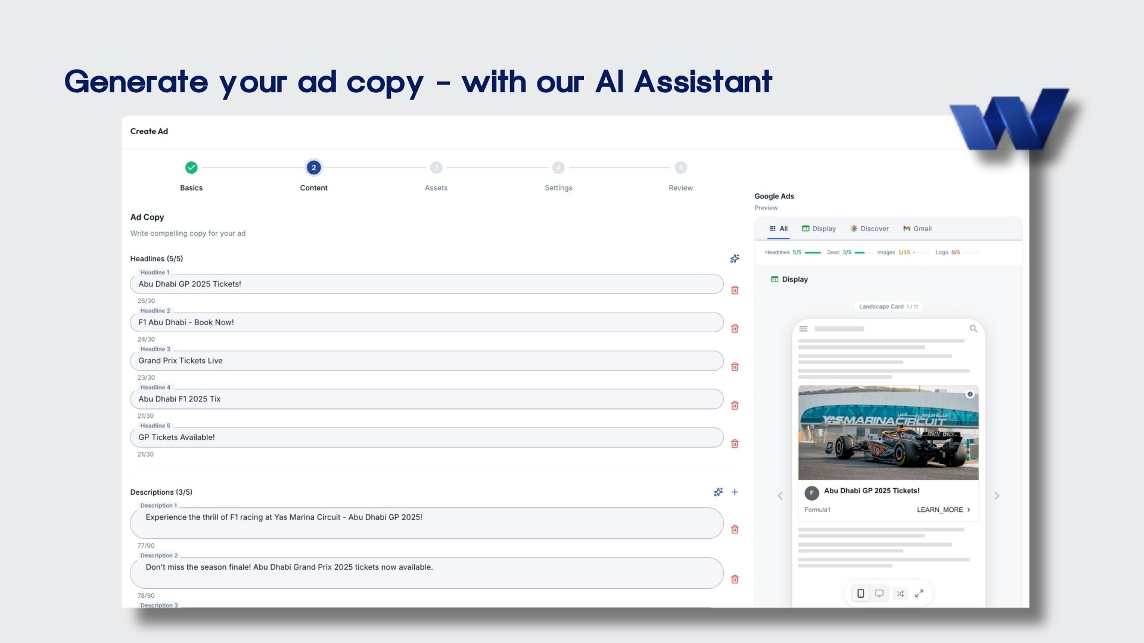This screenshot has width=1144, height=643.
Task: Click the ad preview headline text
Action: pos(872,491)
